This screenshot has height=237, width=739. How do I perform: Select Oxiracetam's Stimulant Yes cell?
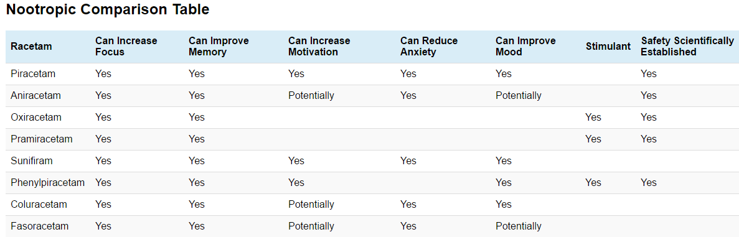(x=593, y=117)
